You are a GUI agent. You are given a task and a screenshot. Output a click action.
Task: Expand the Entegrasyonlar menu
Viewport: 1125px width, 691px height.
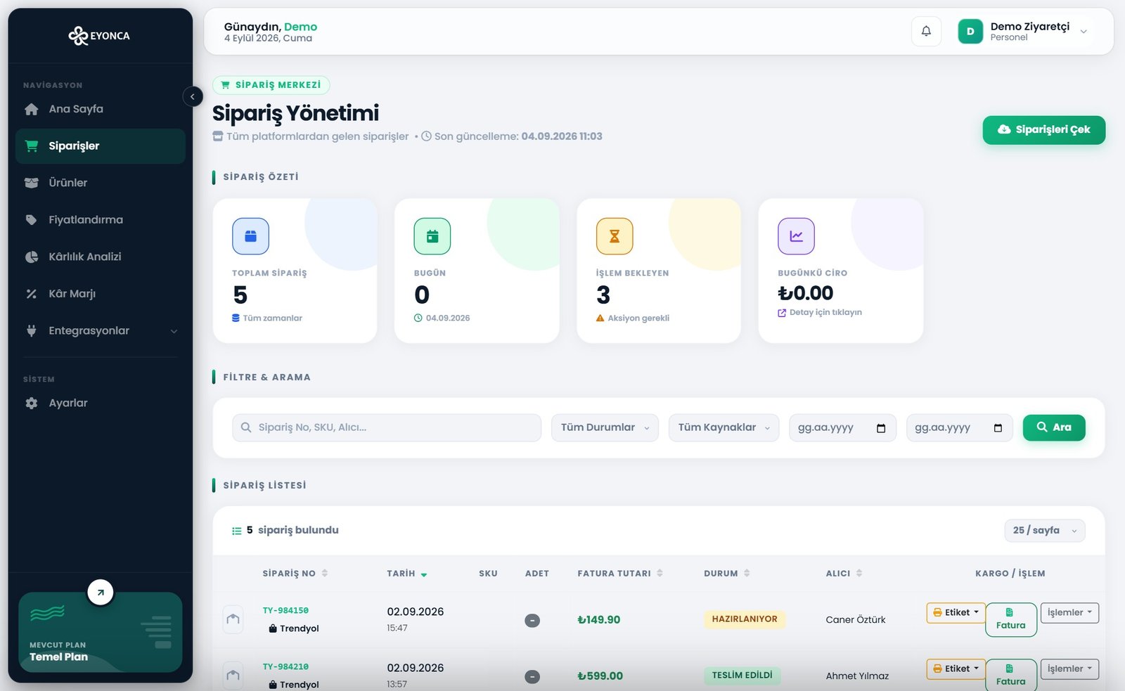click(x=101, y=330)
